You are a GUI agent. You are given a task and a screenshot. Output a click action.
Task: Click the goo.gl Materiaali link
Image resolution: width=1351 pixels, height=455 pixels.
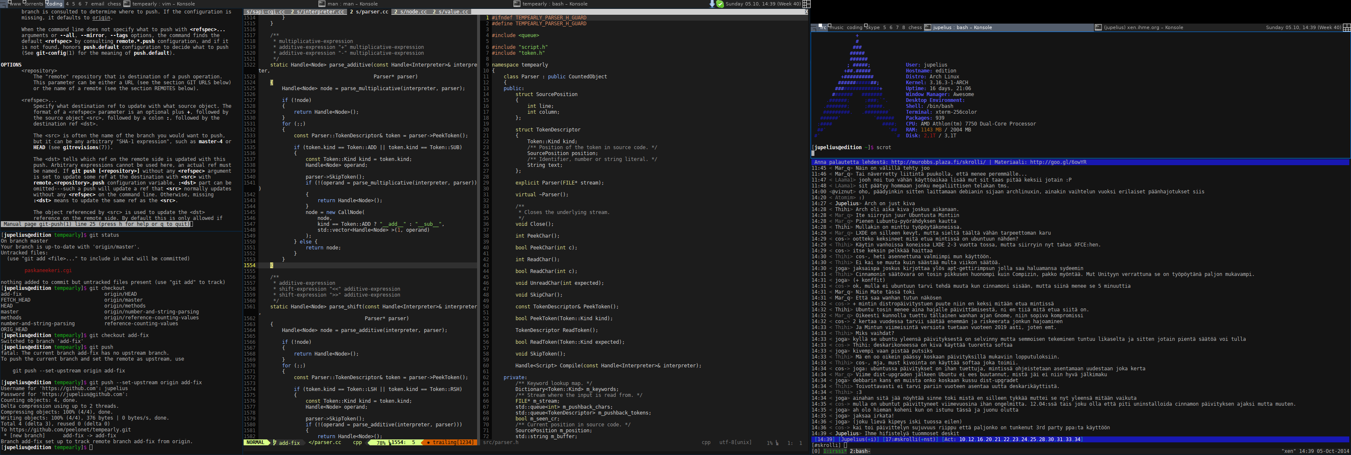(1058, 162)
